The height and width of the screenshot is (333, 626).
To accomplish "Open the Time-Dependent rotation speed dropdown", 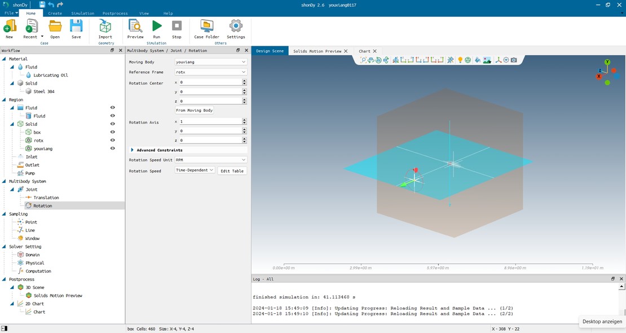I will point(195,170).
